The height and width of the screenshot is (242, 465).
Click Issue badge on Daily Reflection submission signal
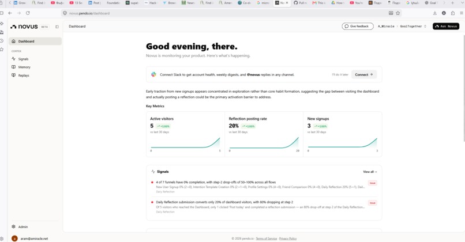[373, 203]
